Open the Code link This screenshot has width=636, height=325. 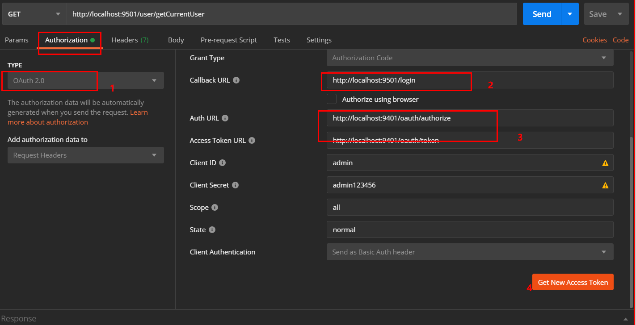(x=620, y=40)
